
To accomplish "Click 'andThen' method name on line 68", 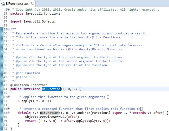I will (x=84, y=113).
